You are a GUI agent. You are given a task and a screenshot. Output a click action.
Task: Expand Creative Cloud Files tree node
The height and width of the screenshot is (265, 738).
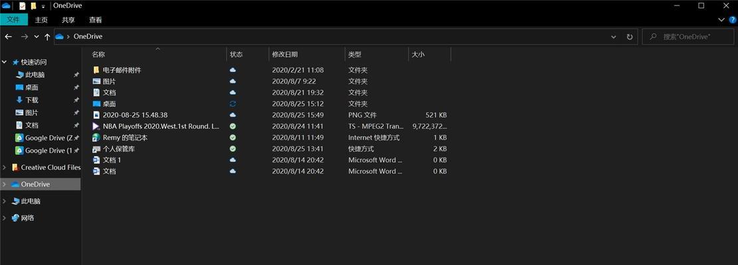point(5,168)
